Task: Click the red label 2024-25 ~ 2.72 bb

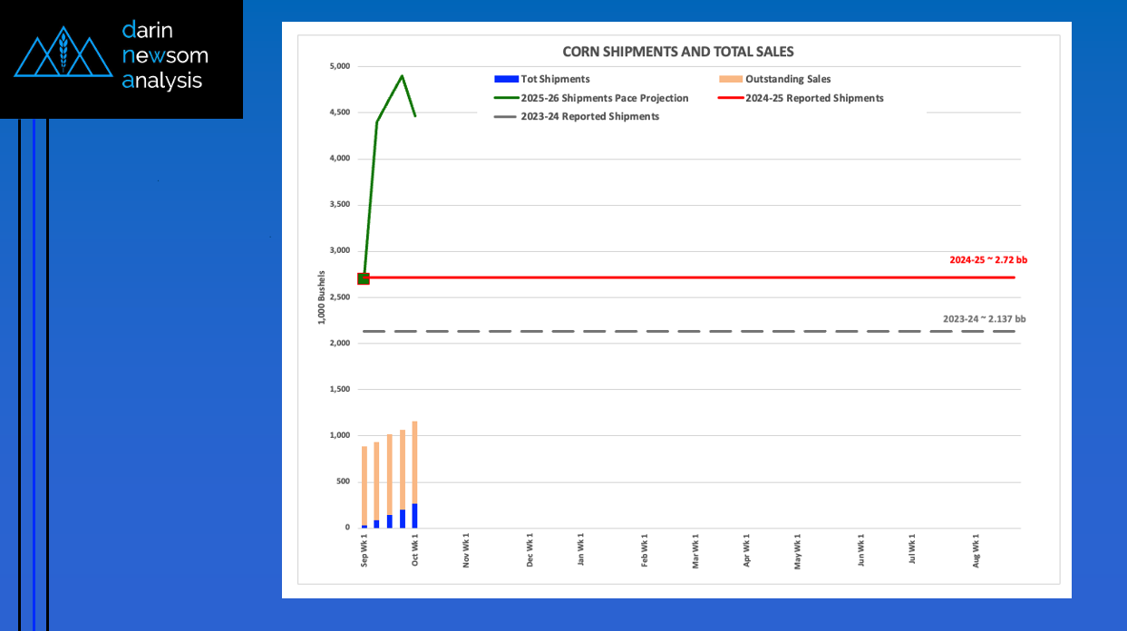Action: point(987,259)
